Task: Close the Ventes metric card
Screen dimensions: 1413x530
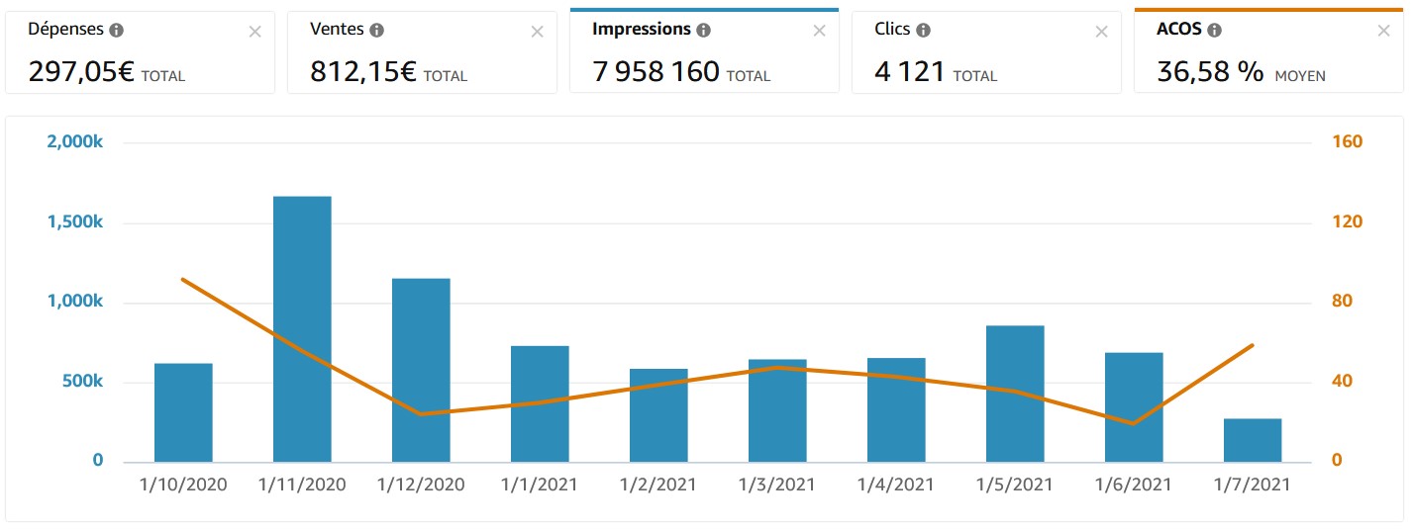Action: coord(537,32)
